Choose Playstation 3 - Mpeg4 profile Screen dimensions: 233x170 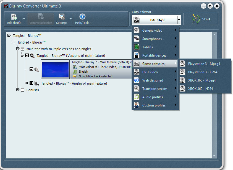point(205,64)
